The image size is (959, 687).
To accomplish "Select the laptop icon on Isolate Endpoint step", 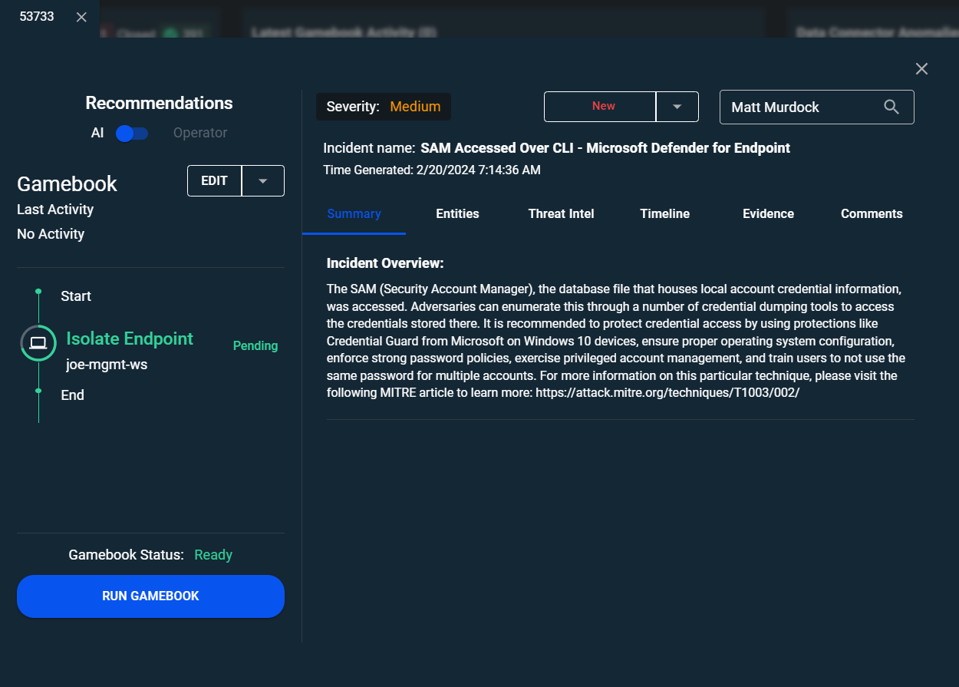I will click(x=38, y=344).
